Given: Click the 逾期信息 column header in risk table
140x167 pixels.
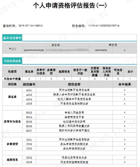Looking at the screenshot, I should click(x=64, y=72).
